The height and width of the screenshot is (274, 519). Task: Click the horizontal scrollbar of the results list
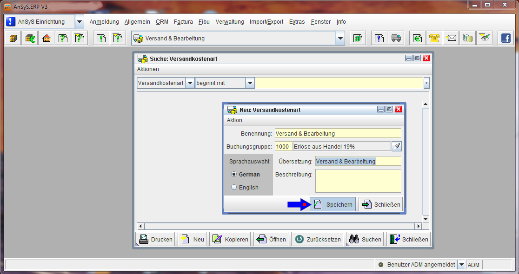click(x=279, y=226)
